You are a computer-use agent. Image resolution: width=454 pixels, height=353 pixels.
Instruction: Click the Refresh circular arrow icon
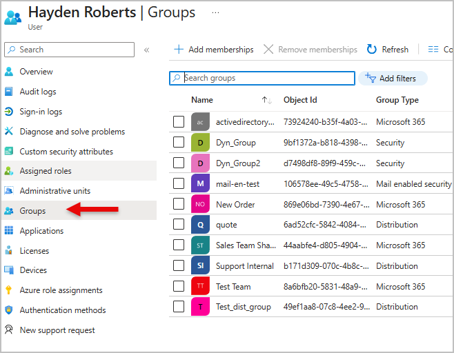click(371, 50)
